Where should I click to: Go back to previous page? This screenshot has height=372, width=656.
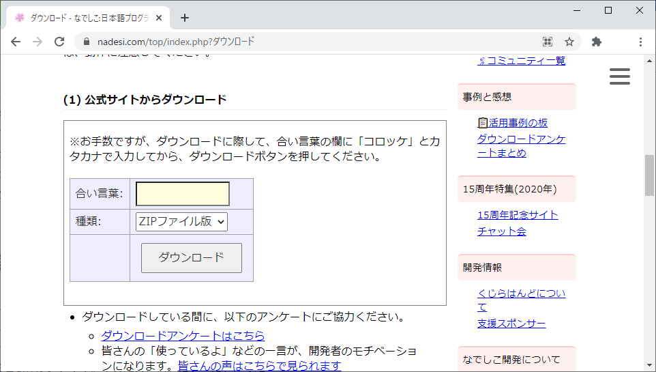coord(16,42)
